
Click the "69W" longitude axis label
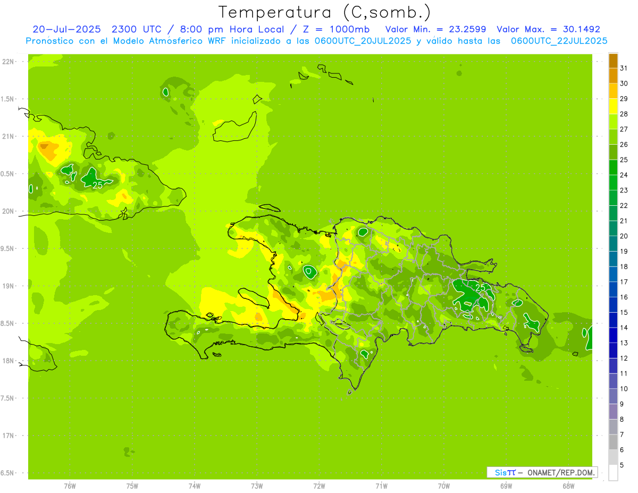[506, 486]
